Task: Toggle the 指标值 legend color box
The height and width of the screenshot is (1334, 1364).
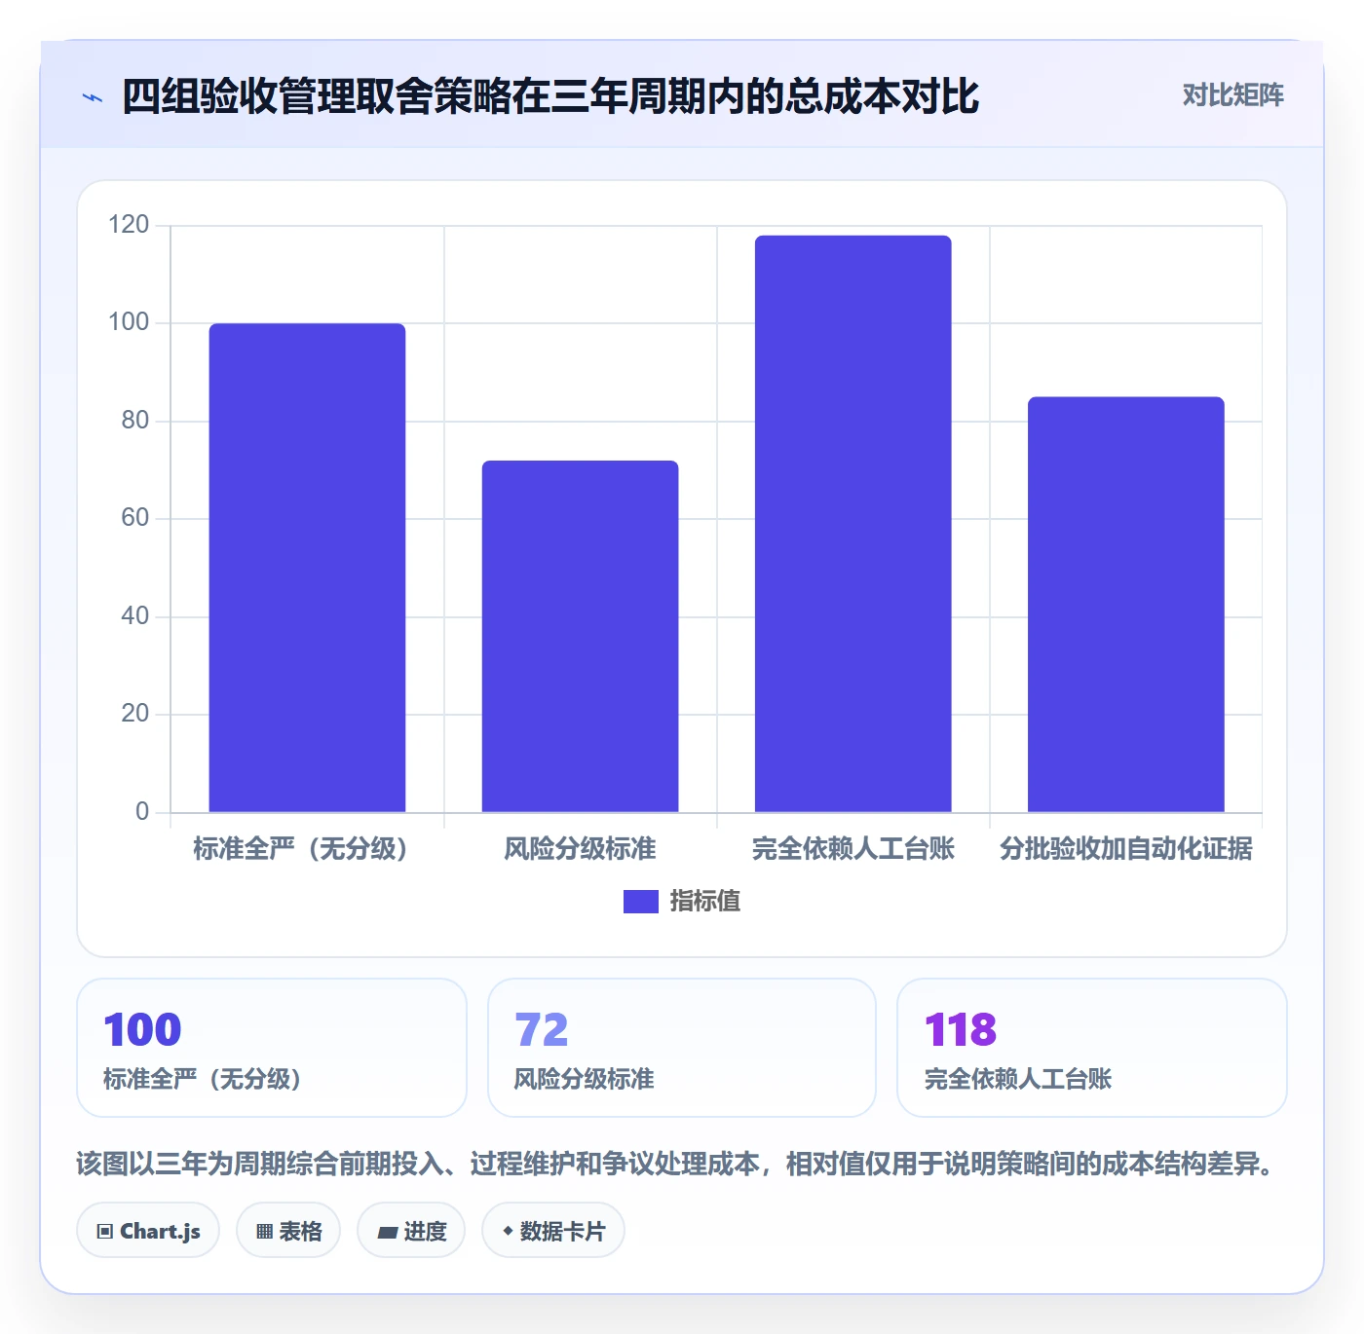Action: [641, 902]
